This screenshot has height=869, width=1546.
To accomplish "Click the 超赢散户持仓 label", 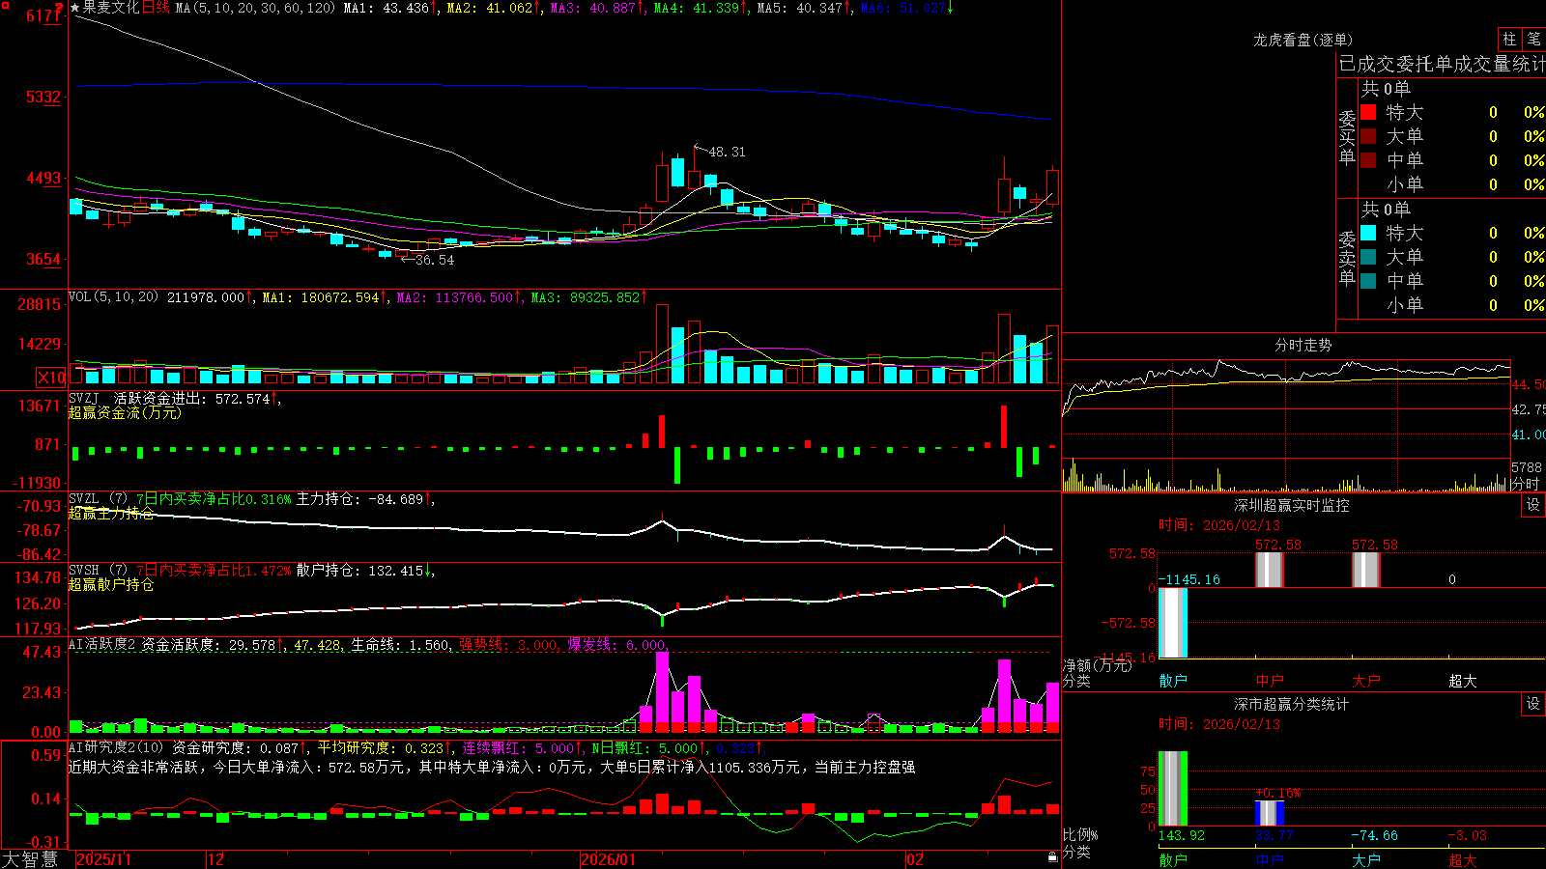I will coord(111,584).
